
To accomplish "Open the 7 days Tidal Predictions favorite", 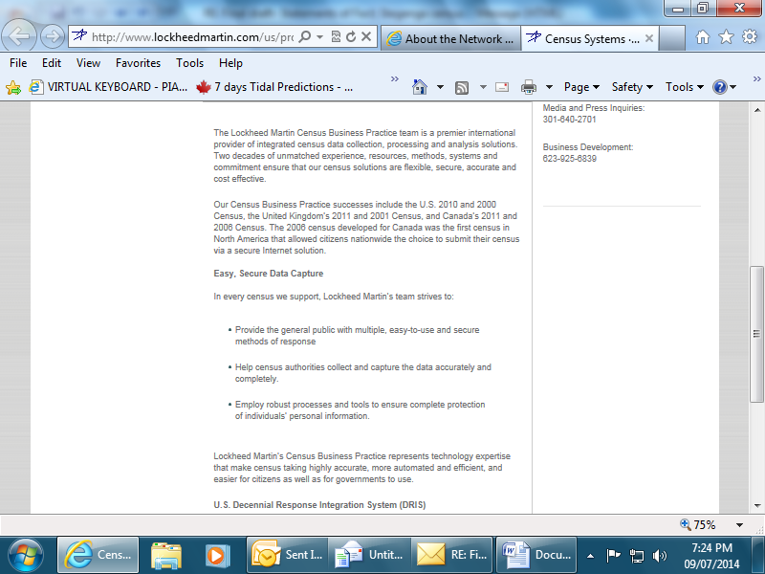I will 274,87.
